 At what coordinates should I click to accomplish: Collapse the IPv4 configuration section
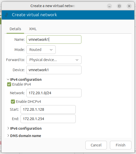(24, 80)
